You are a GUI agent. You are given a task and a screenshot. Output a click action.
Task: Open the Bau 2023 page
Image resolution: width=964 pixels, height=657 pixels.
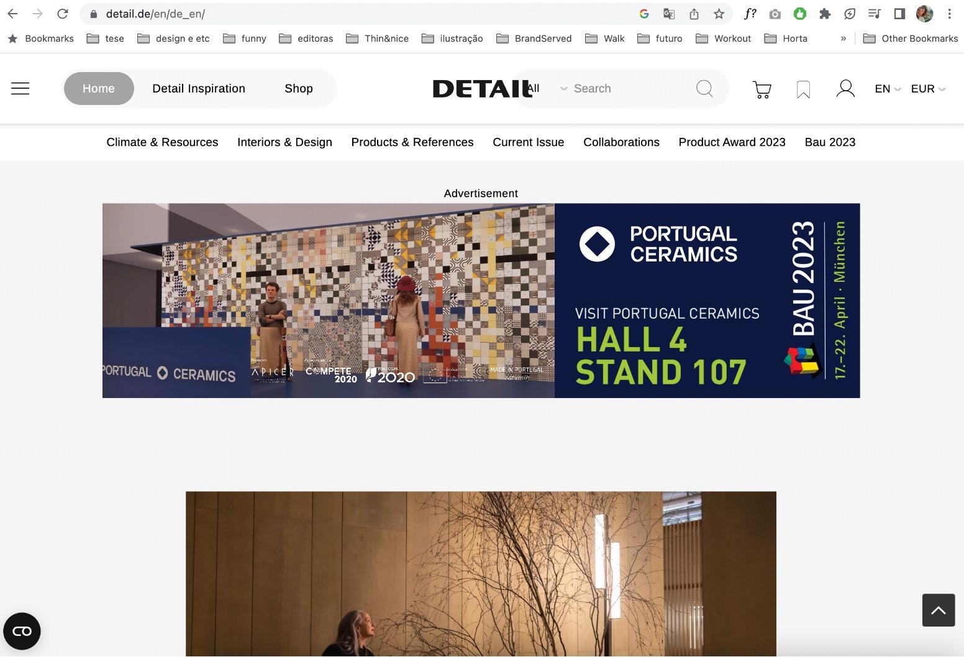point(830,142)
